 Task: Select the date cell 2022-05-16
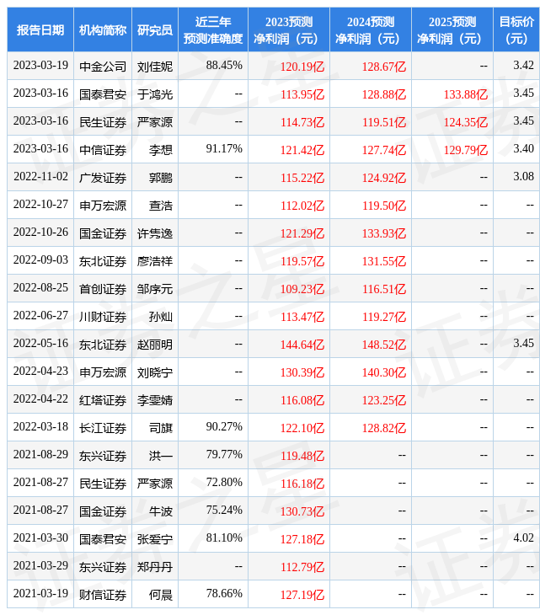pos(40,344)
